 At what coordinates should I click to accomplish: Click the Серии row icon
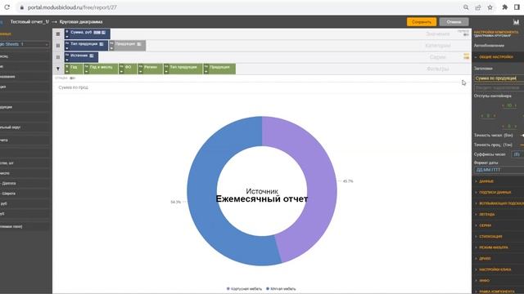58,57
